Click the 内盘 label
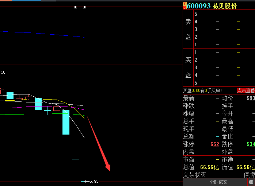This screenshot has height=186, width=255. click(x=189, y=152)
